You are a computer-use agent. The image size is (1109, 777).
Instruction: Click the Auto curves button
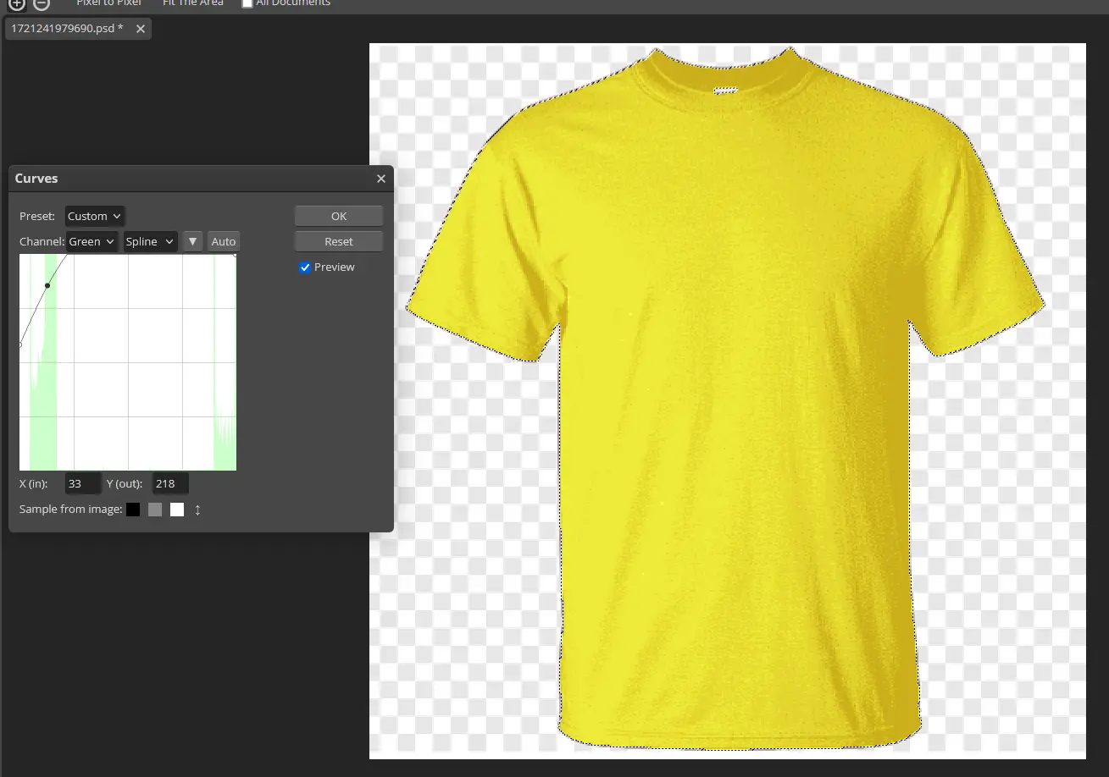[224, 242]
